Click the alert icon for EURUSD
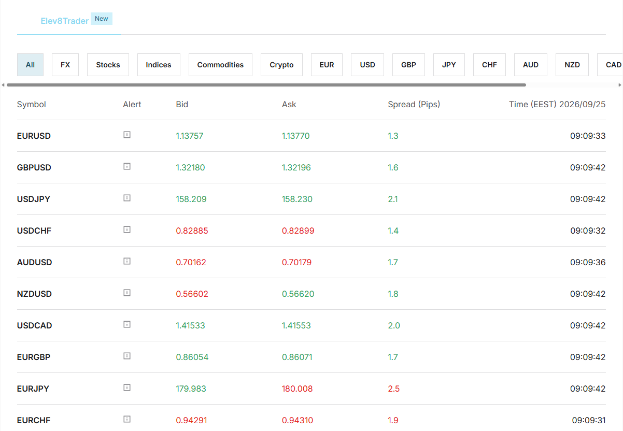This screenshot has height=431, width=623. [127, 135]
